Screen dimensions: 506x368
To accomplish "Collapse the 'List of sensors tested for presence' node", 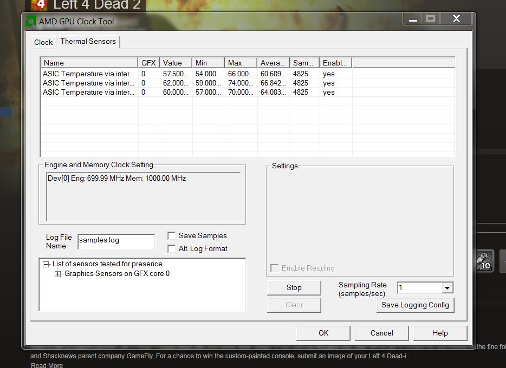I will 46,264.
